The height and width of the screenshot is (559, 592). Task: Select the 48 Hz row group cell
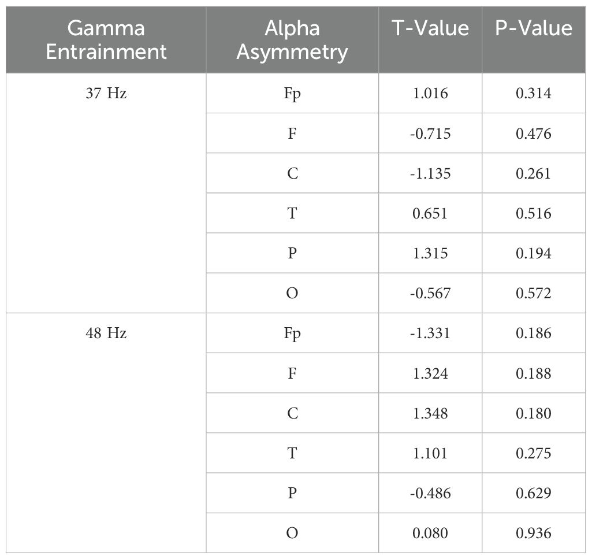click(x=106, y=433)
